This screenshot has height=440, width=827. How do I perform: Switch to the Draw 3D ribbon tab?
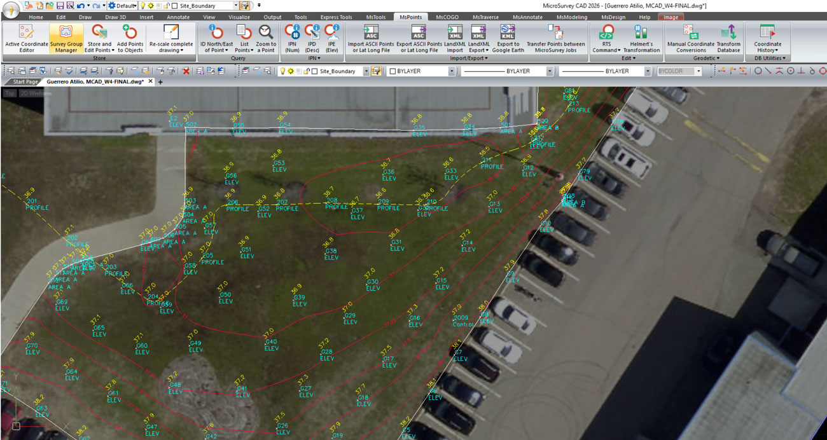tap(115, 17)
